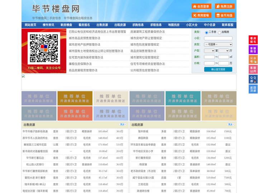This screenshot has height=193, width=258.
Task: Open the 金币充值 coin recharge button
Action: click(x=225, y=15)
